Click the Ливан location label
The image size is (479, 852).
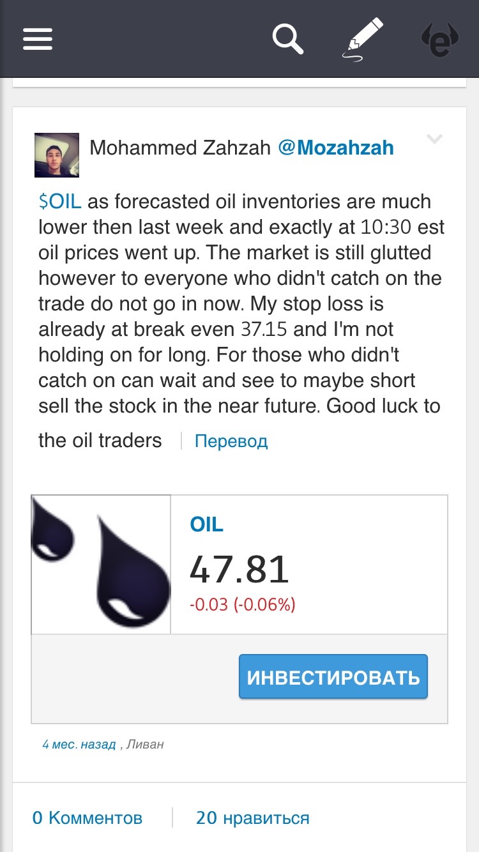pyautogui.click(x=145, y=744)
